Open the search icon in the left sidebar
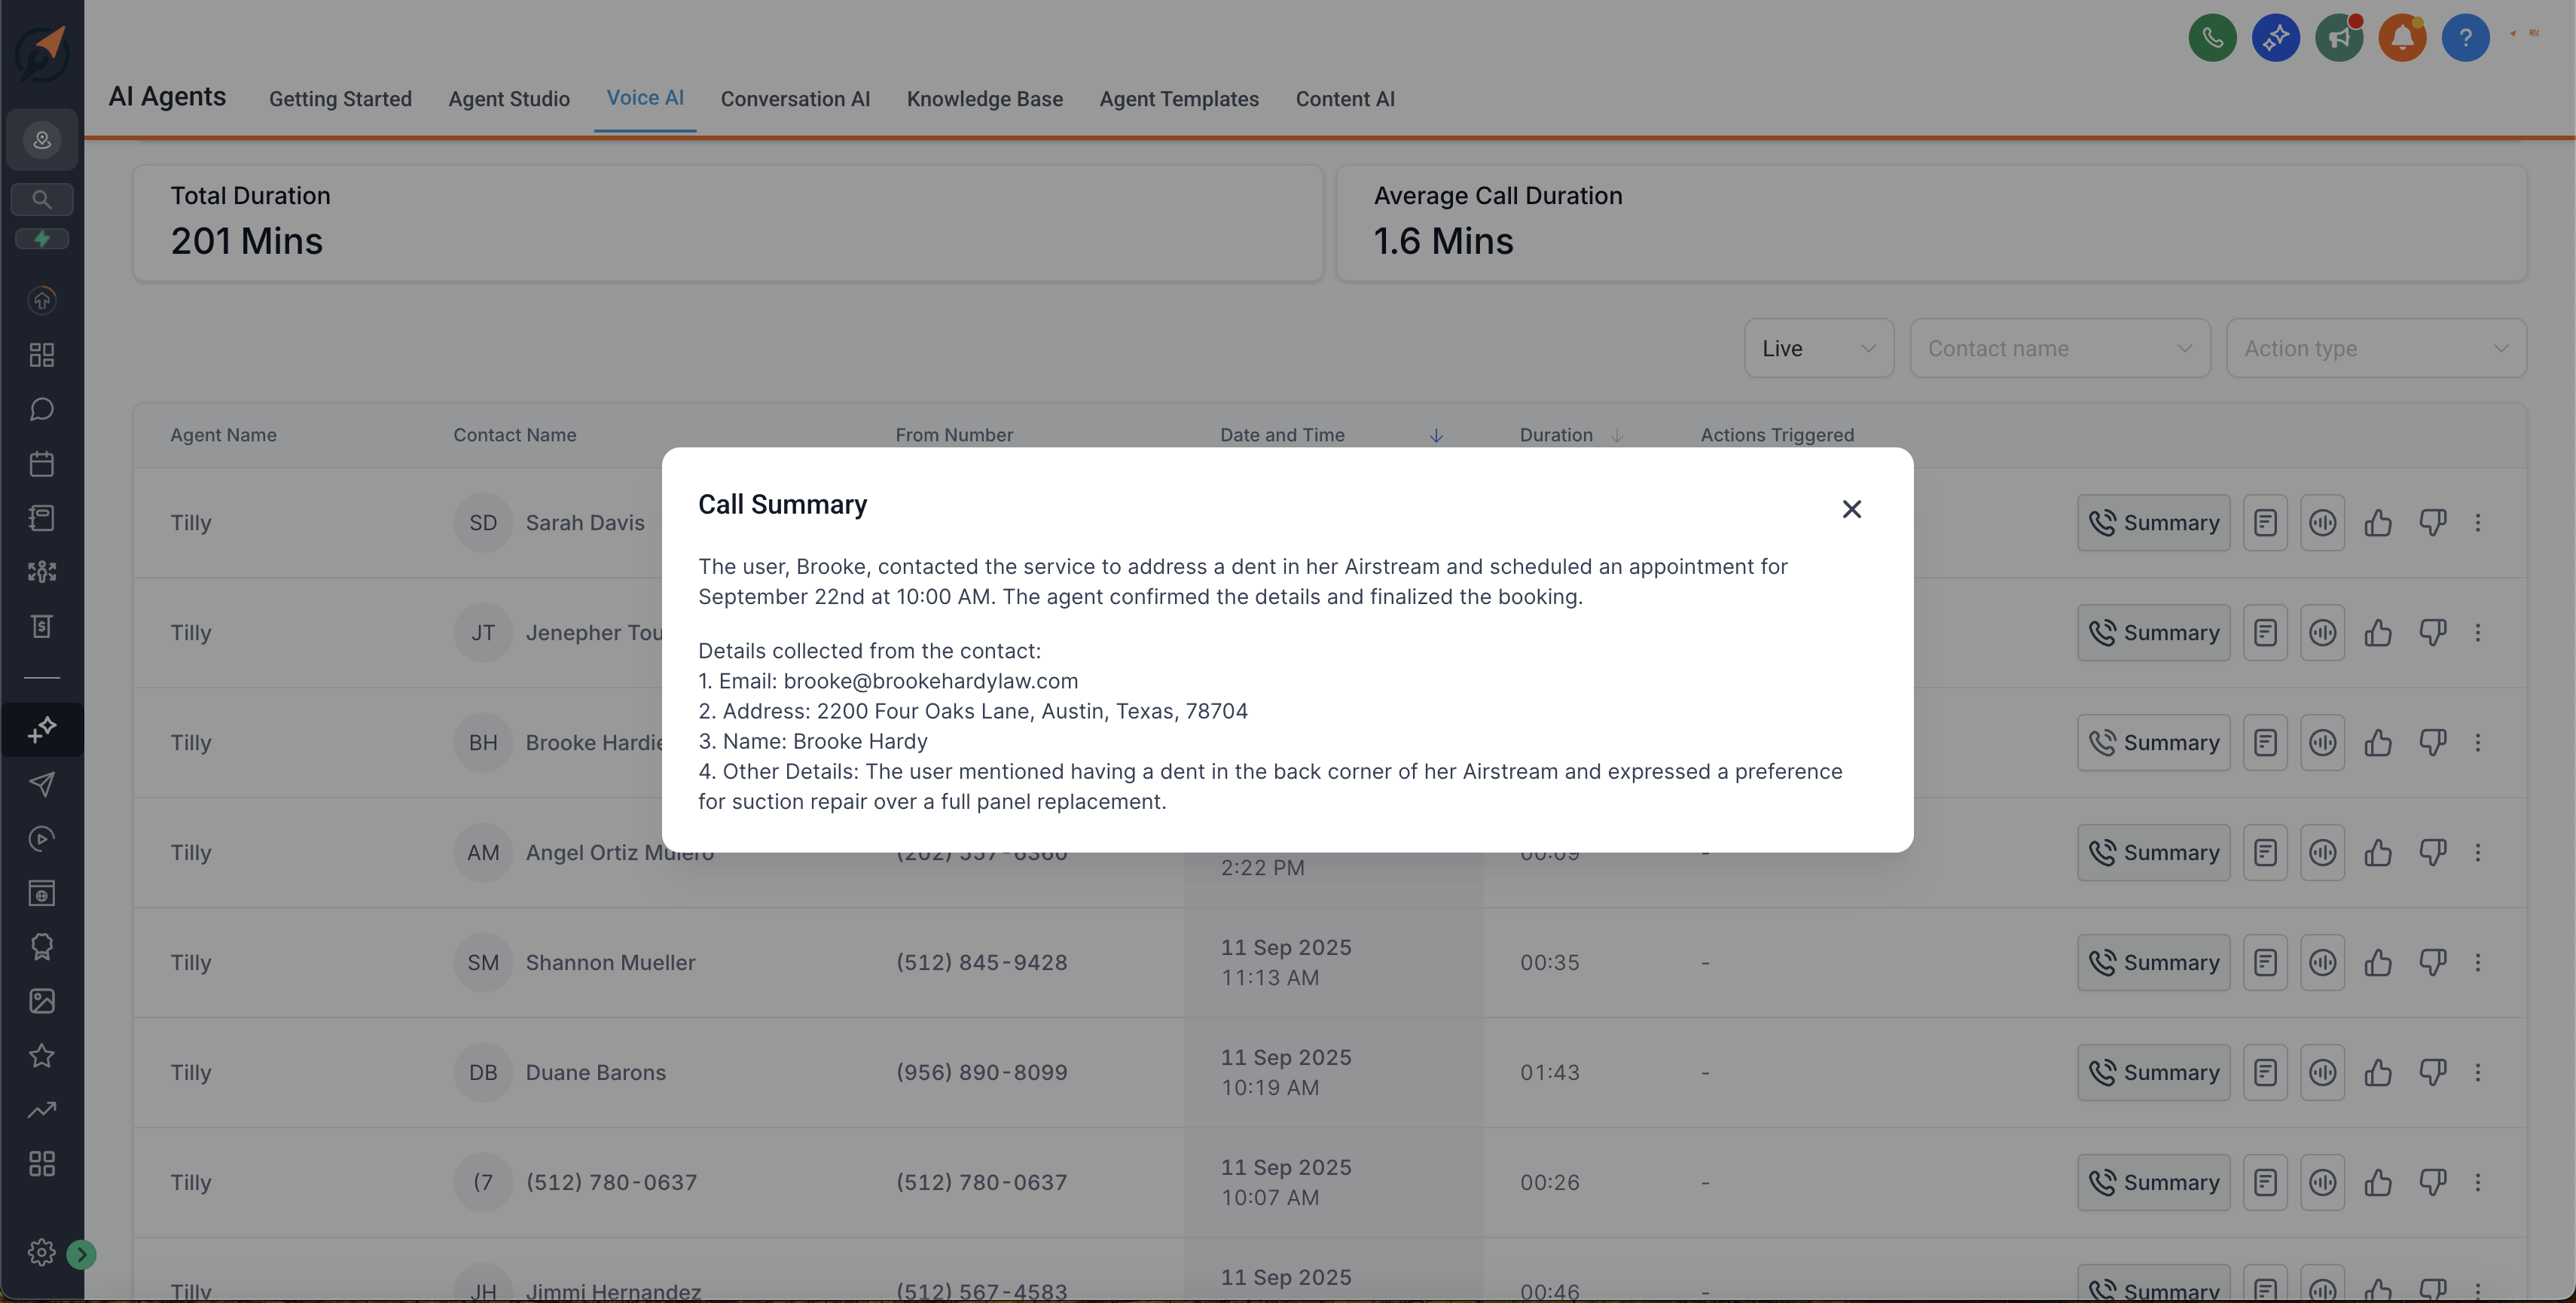Viewport: 2576px width, 1303px height. tap(41, 198)
